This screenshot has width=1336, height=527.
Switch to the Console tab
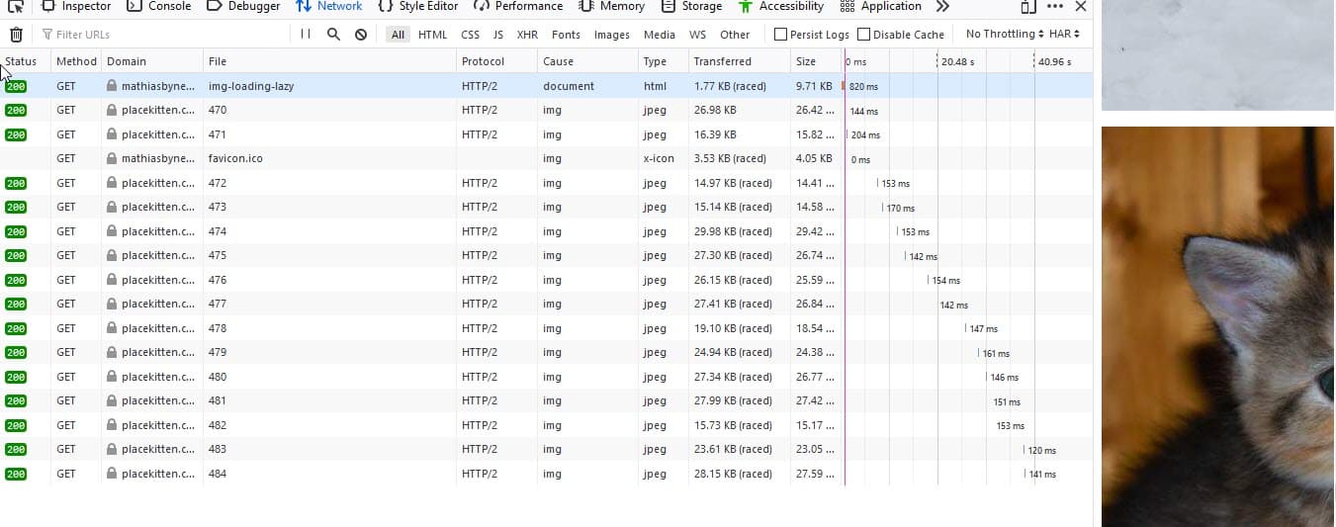(159, 7)
